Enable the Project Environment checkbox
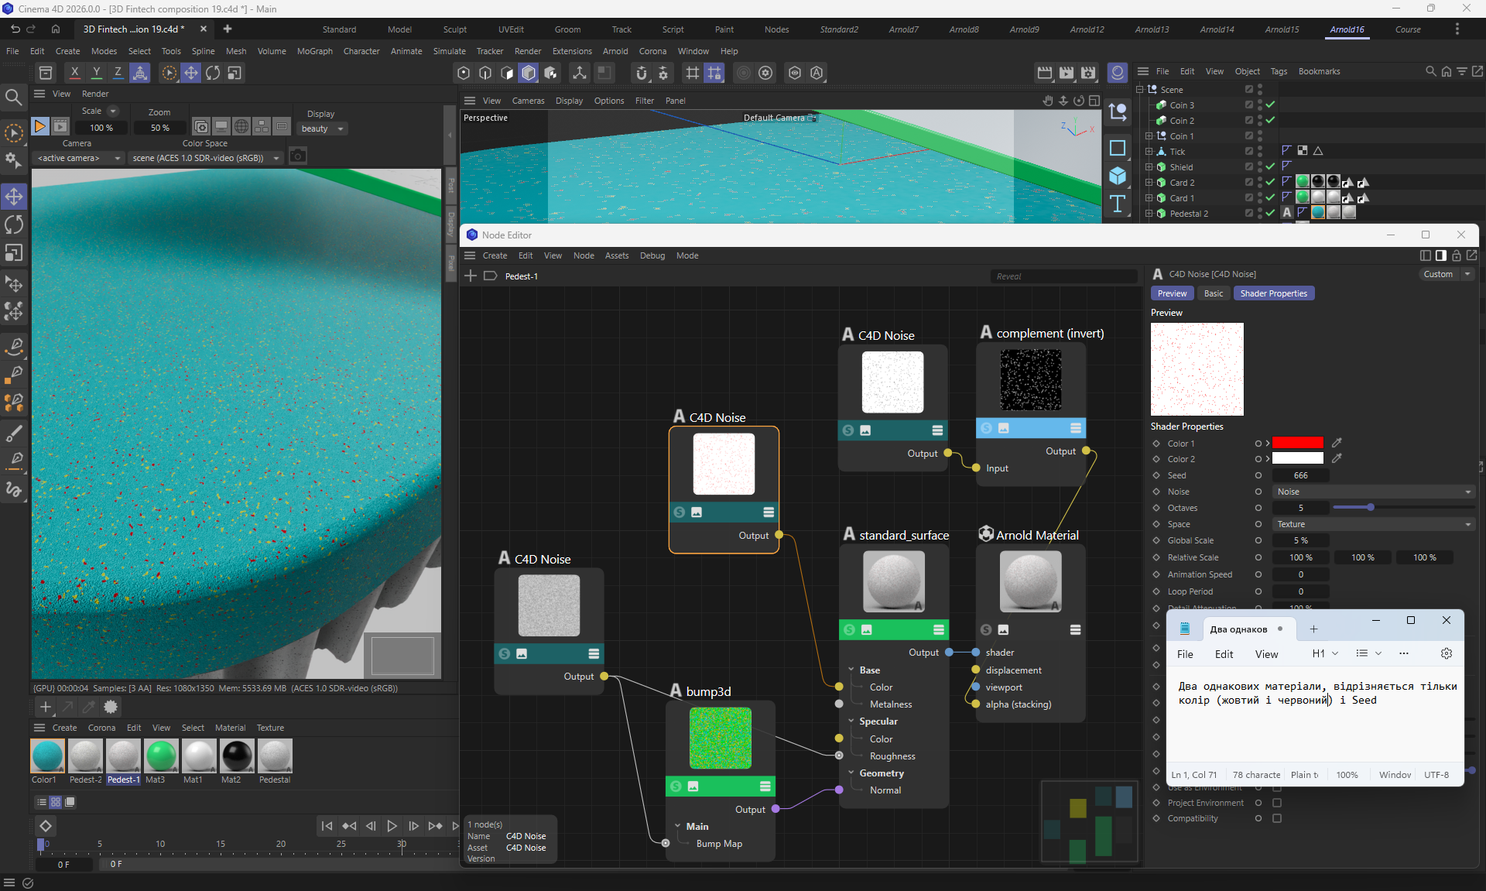This screenshot has height=891, width=1486. [1277, 803]
